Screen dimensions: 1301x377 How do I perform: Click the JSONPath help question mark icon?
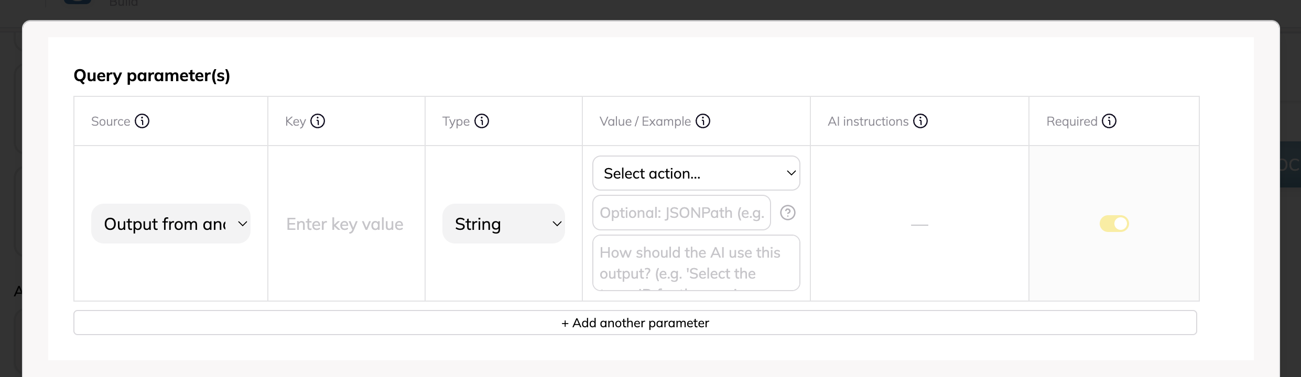click(x=788, y=213)
